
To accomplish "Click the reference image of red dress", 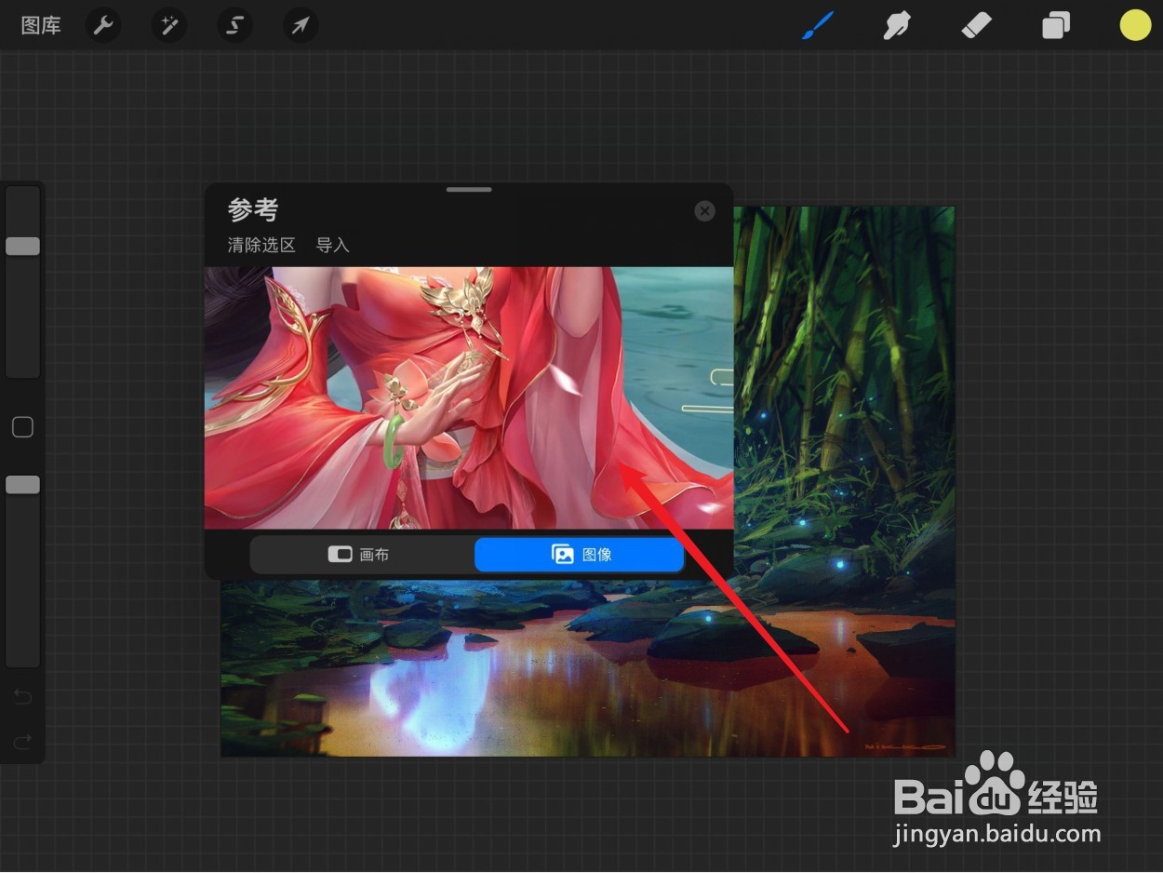I will (x=469, y=398).
